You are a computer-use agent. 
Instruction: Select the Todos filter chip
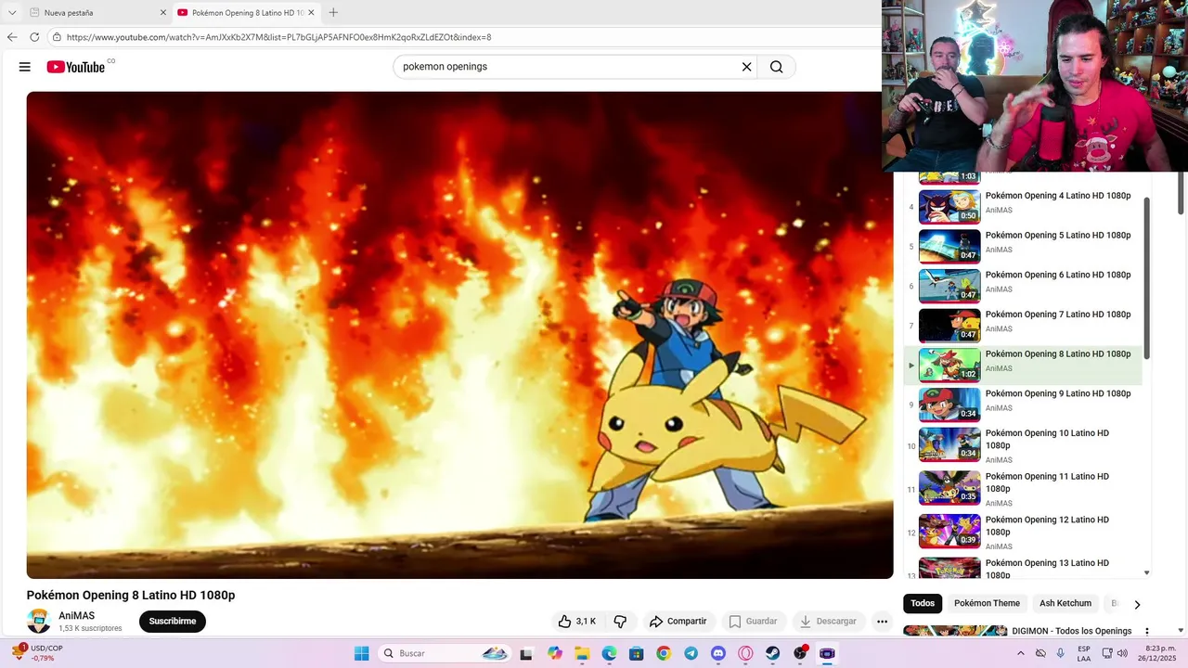pos(923,603)
